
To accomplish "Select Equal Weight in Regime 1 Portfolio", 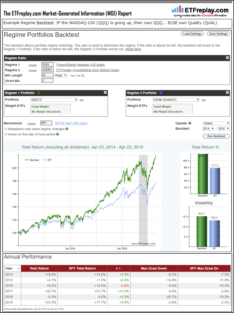I will tap(40, 106).
